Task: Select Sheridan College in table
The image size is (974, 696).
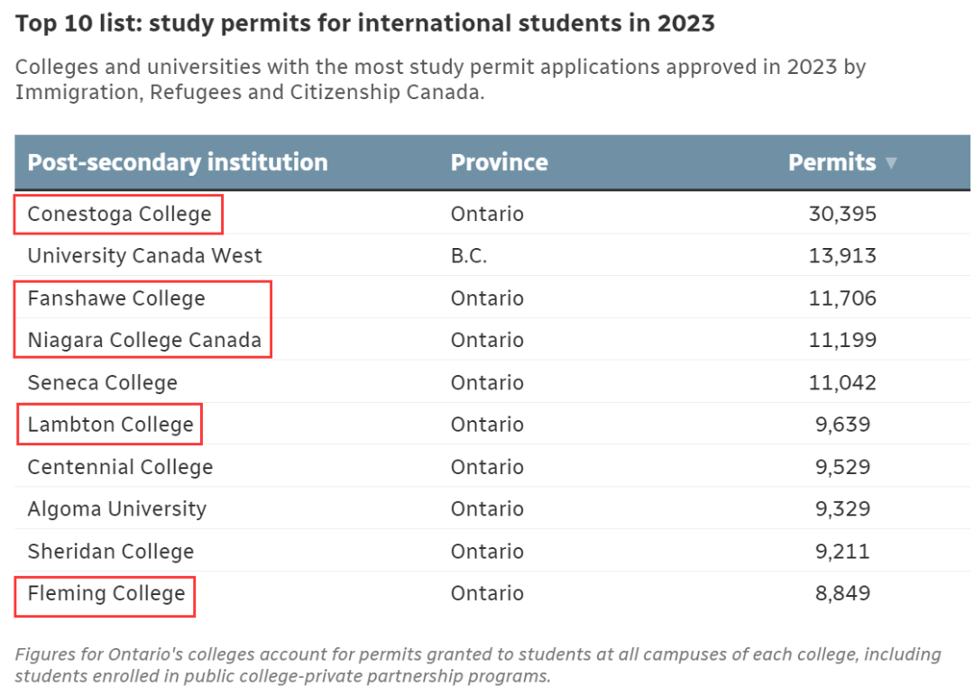Action: (111, 552)
